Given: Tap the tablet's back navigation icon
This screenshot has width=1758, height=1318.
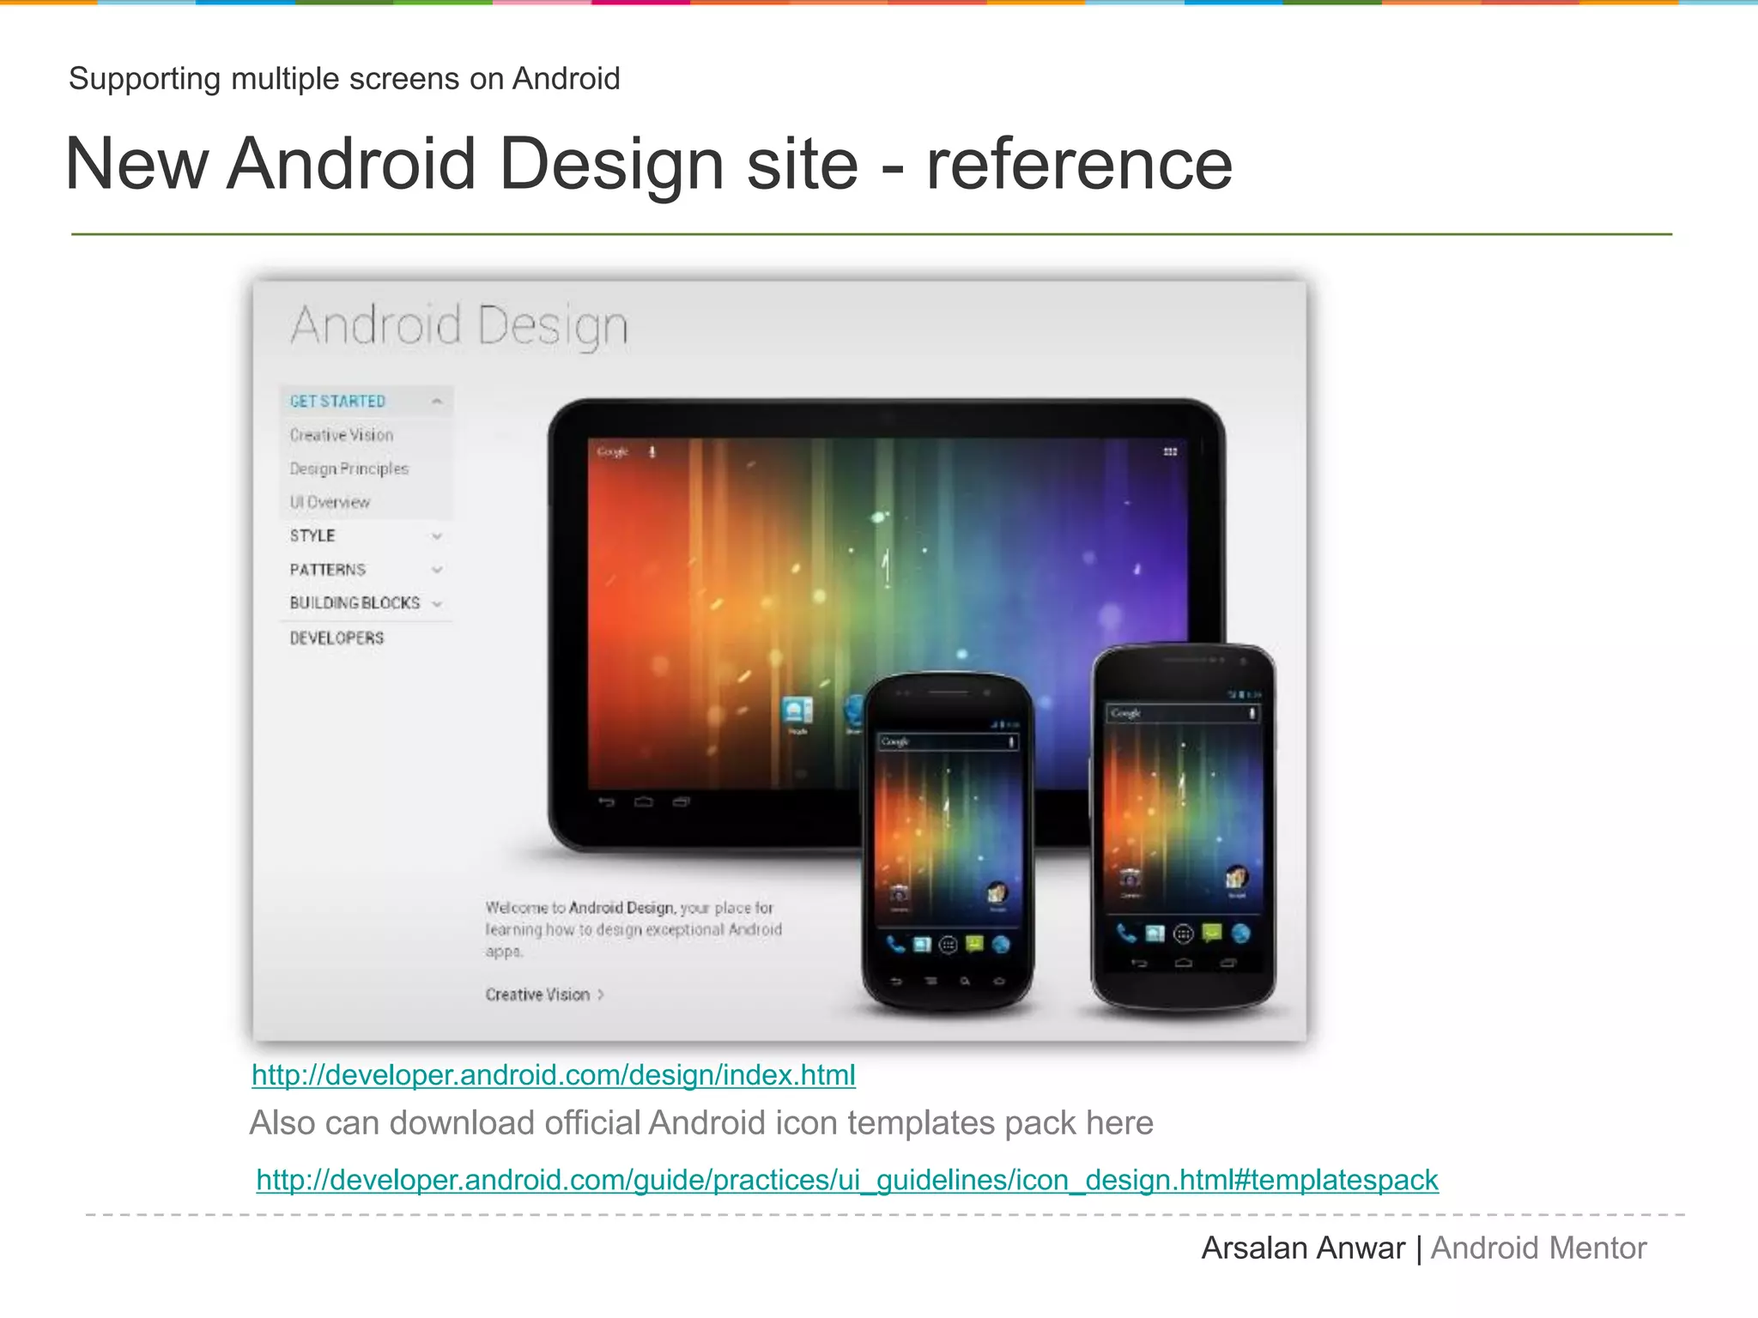Looking at the screenshot, I should (x=607, y=802).
